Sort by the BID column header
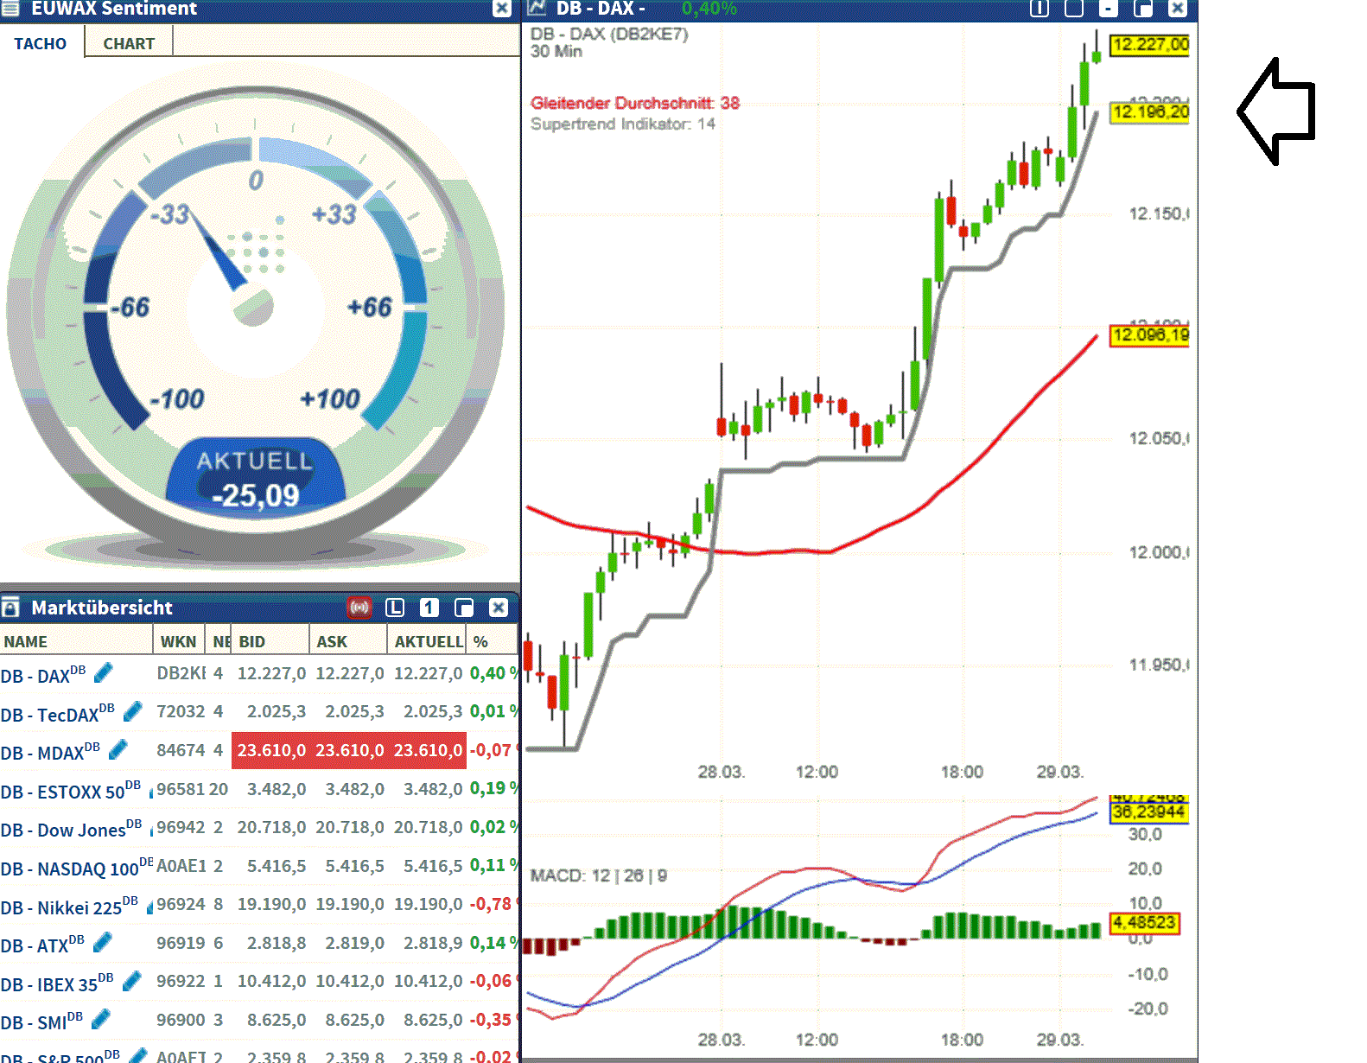The image size is (1367, 1063). 270,641
